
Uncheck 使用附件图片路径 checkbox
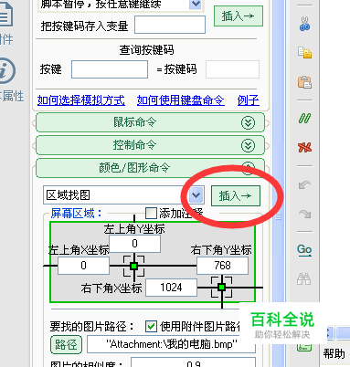pos(151,327)
